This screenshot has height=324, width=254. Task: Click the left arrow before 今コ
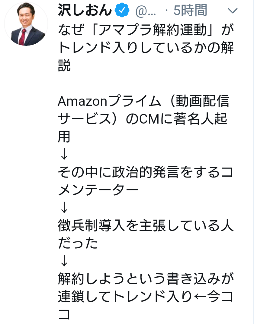click(200, 297)
